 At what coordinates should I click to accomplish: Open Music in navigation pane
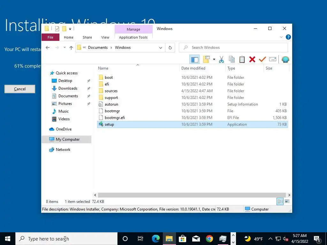64,111
